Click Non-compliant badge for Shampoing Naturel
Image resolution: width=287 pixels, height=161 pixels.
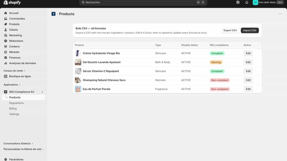click(x=220, y=80)
